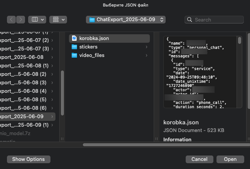Viewport: 250px width, 169px height.
Task: Click the second column resize handle
Action: click(x=156, y=139)
